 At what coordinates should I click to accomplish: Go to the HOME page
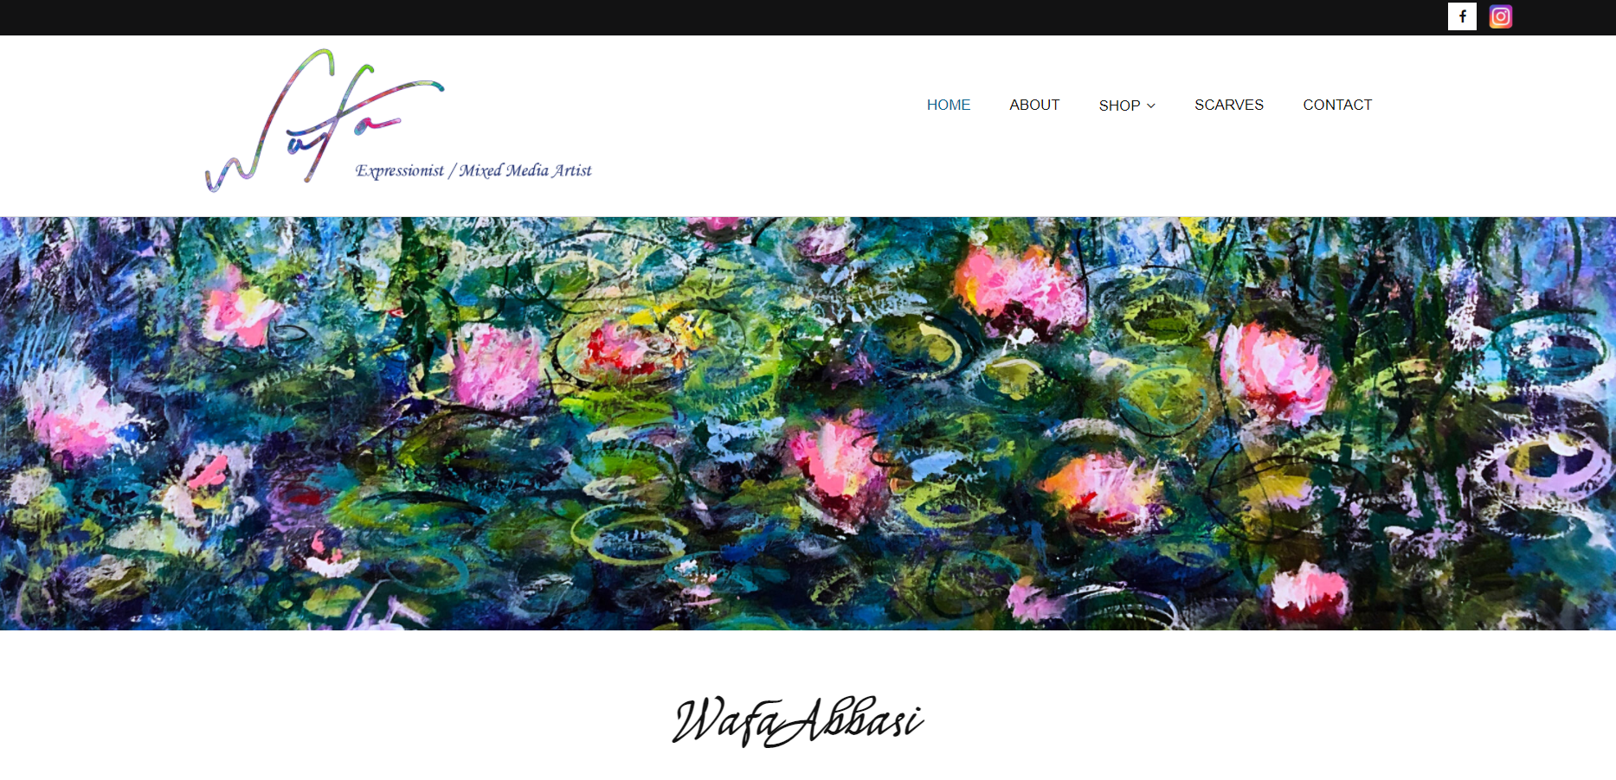coord(948,105)
